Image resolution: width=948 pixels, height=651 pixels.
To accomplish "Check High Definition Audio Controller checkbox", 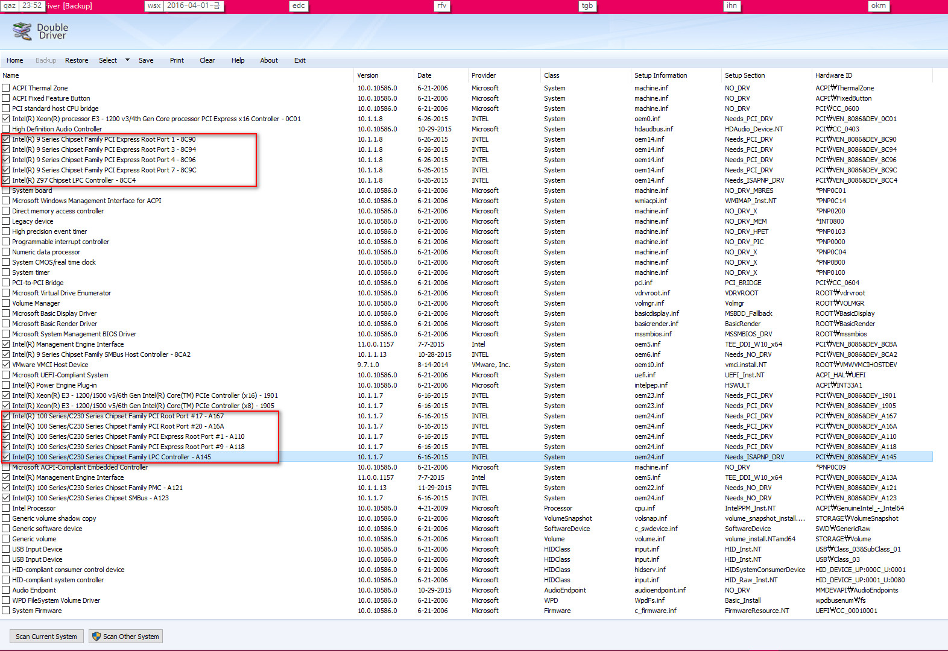I will coord(6,129).
